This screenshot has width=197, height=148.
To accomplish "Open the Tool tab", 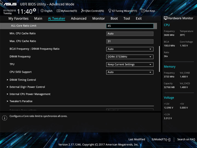I will point(127,19).
